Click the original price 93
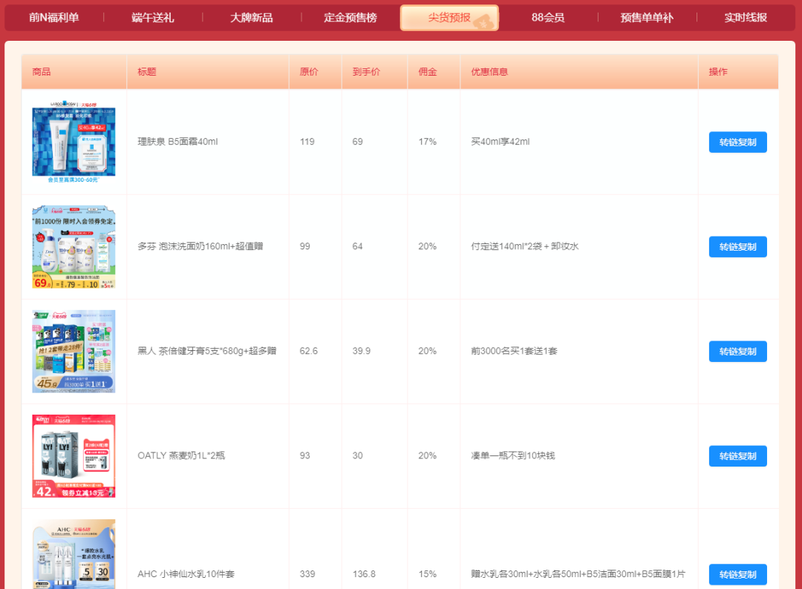 [305, 456]
